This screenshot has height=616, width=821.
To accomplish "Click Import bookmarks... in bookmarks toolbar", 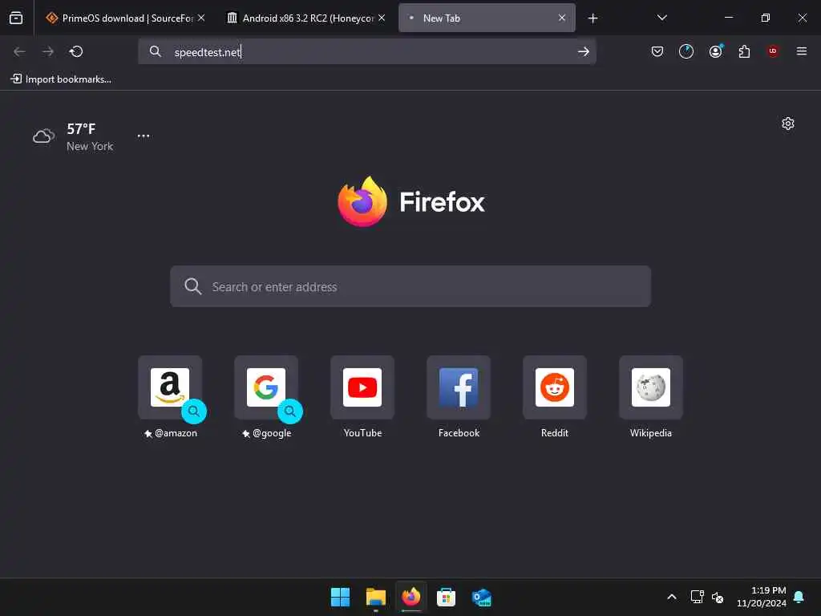I will [x=61, y=79].
